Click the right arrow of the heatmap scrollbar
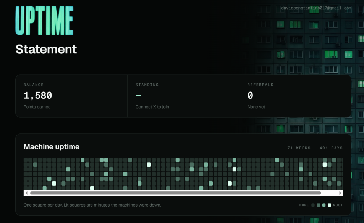 point(340,193)
